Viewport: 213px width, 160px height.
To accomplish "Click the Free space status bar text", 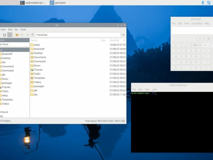I will pyautogui.click(x=105, y=121).
